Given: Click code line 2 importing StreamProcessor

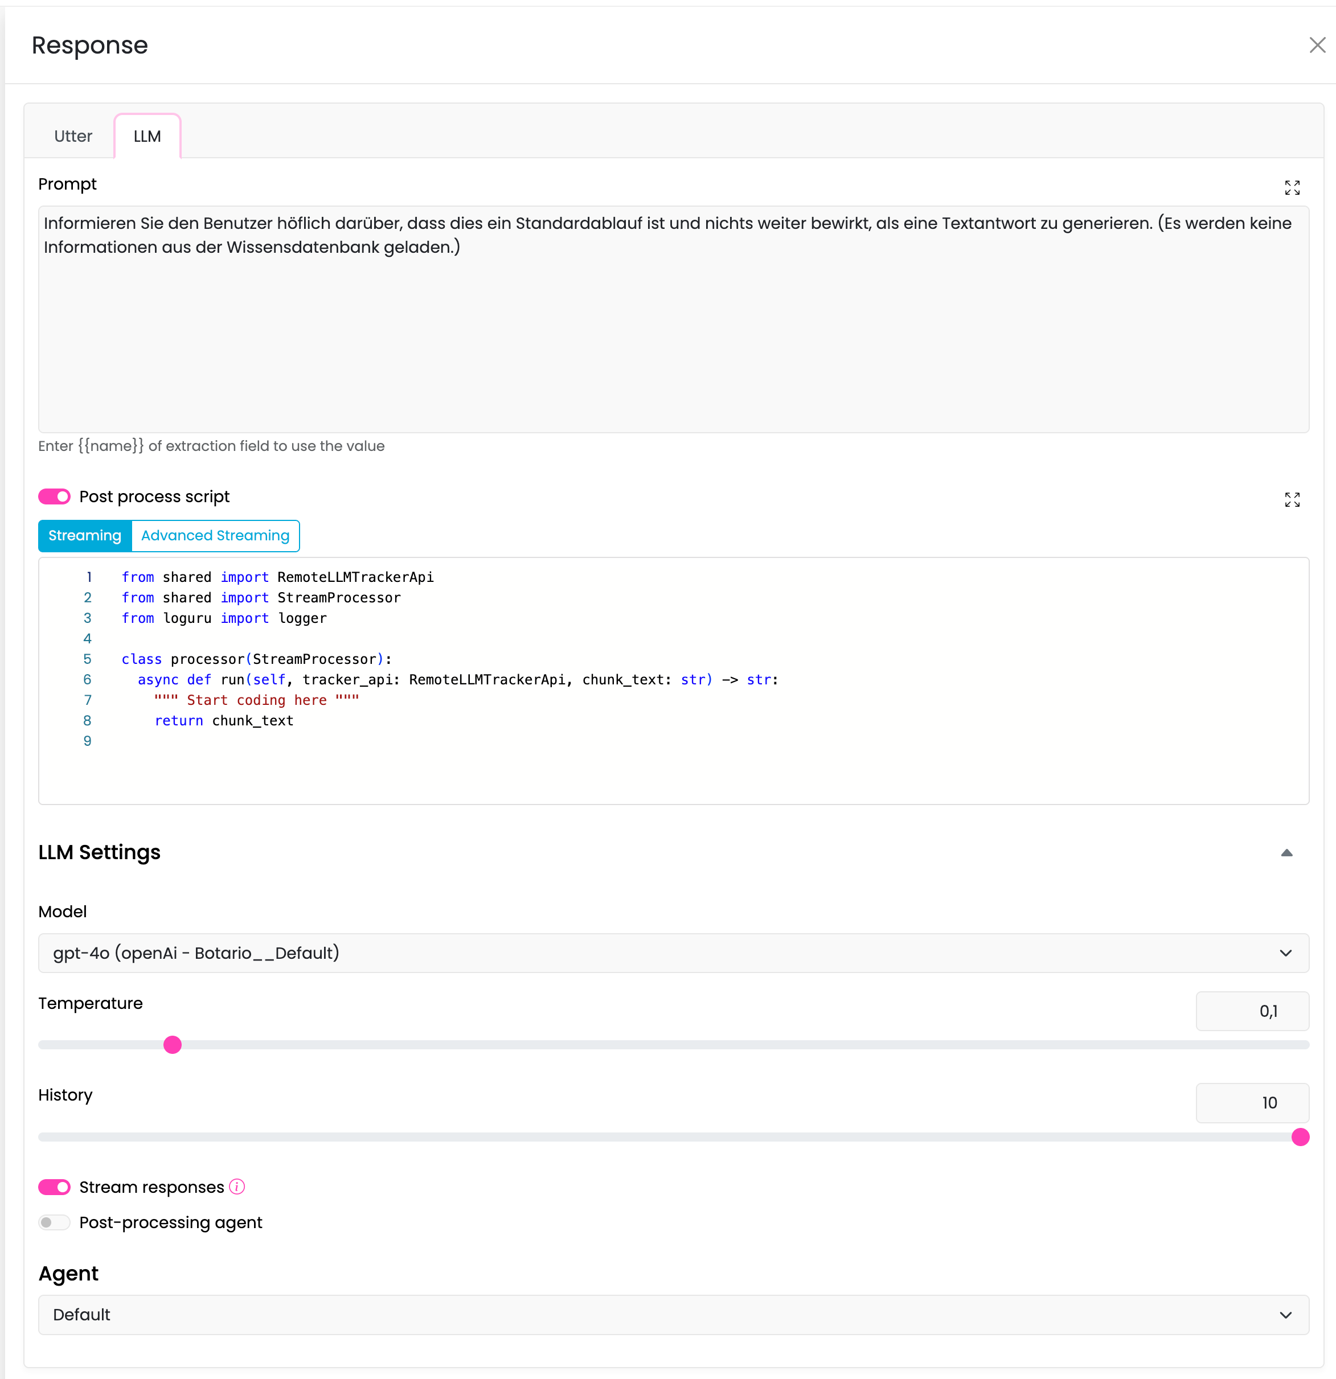Looking at the screenshot, I should 260,597.
